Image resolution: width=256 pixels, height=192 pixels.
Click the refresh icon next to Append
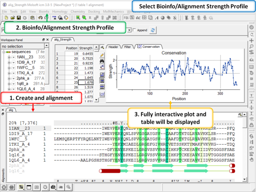pos(153,30)
